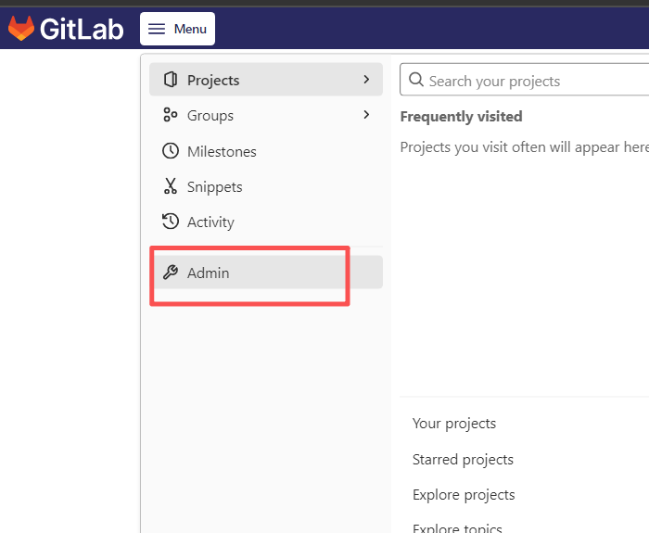Click the hamburger icon in Menu button

tap(157, 29)
